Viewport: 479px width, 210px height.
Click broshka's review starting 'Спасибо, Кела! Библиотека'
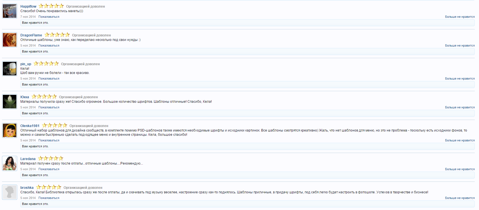(224, 193)
